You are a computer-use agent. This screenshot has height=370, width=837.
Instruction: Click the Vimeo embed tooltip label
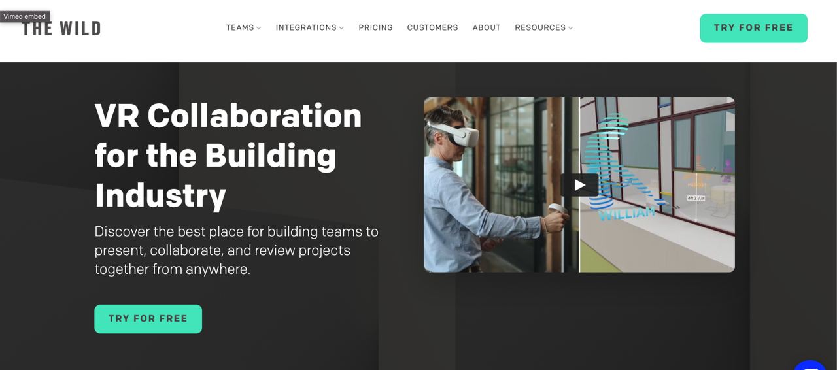pyautogui.click(x=25, y=16)
